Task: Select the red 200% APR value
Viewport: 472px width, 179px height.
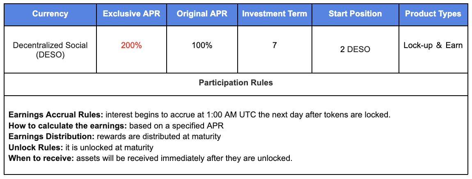Action: (131, 46)
